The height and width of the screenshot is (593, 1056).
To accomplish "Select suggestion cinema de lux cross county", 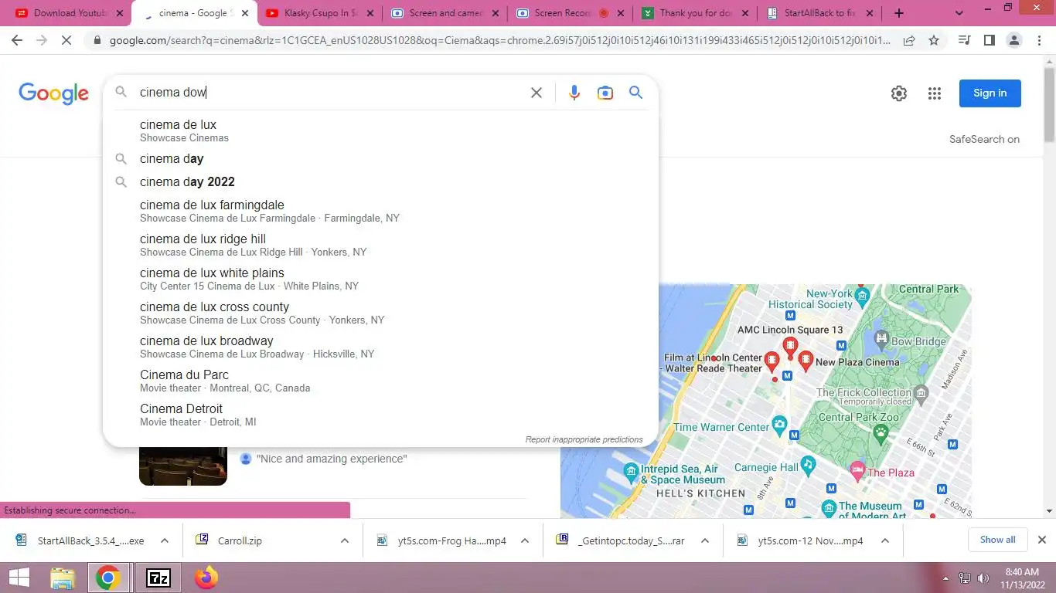I will pos(380,313).
